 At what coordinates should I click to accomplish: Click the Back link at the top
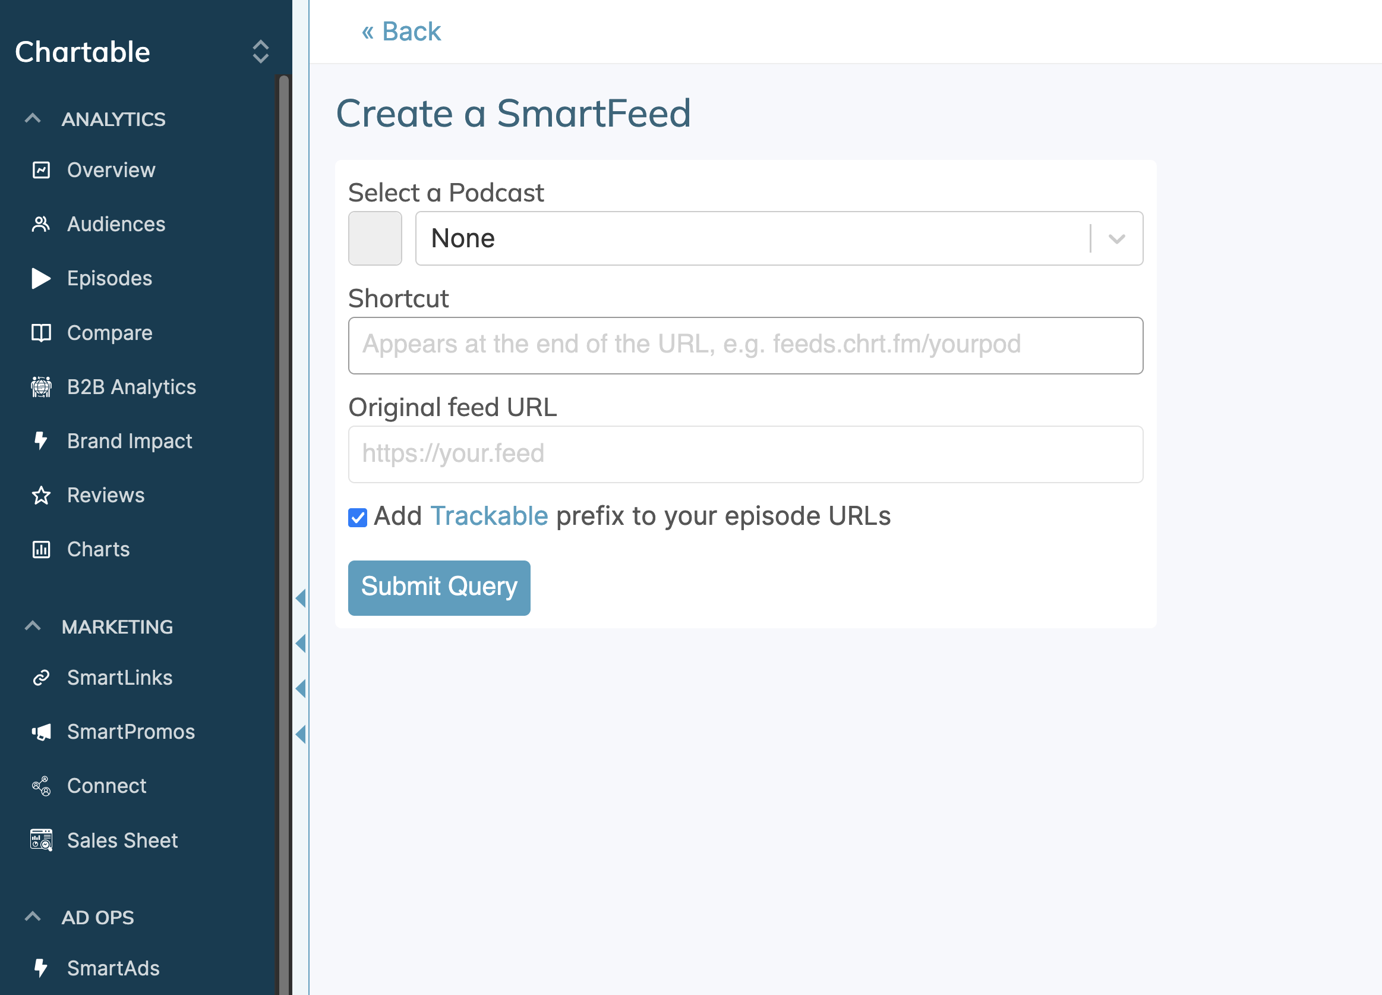click(x=400, y=30)
